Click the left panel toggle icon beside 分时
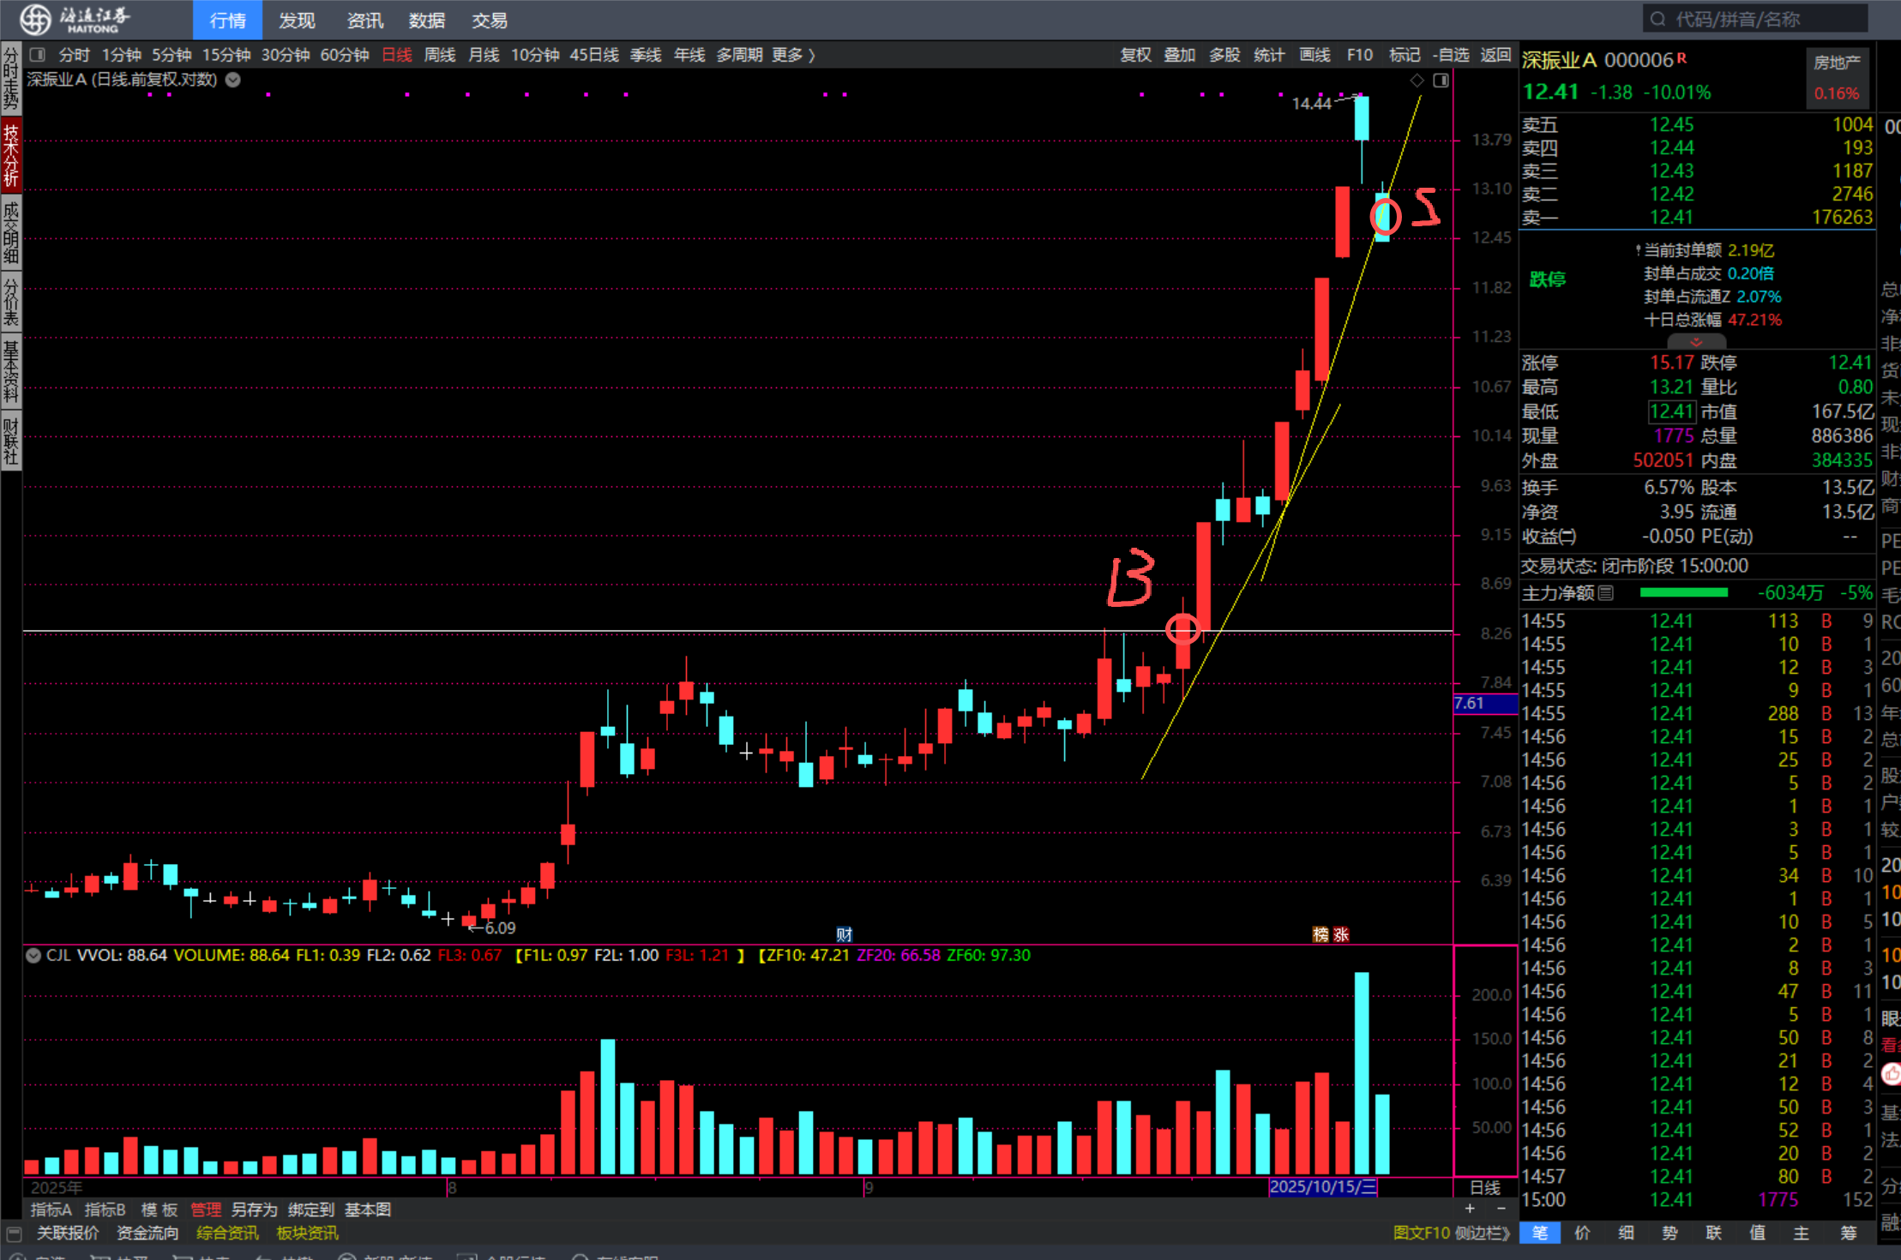The width and height of the screenshot is (1901, 1260). coord(37,55)
